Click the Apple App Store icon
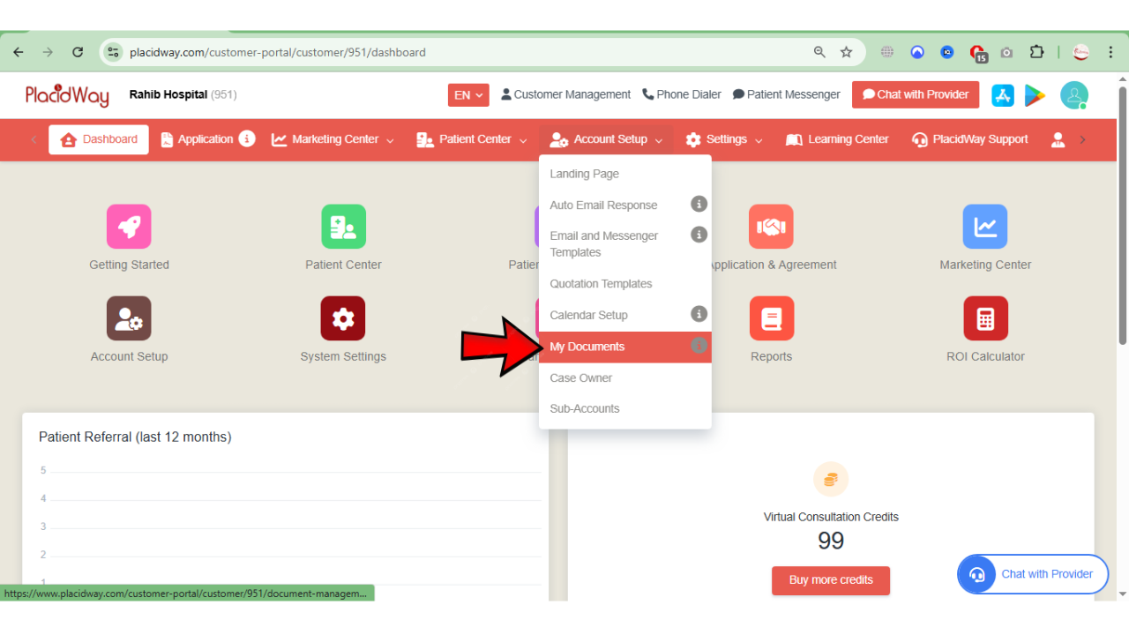 [x=1003, y=95]
